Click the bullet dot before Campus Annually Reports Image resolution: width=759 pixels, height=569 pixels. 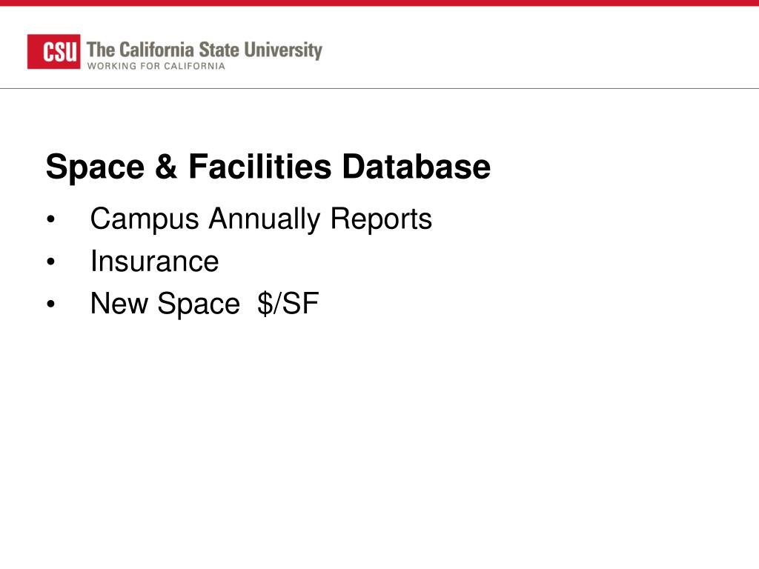point(50,221)
